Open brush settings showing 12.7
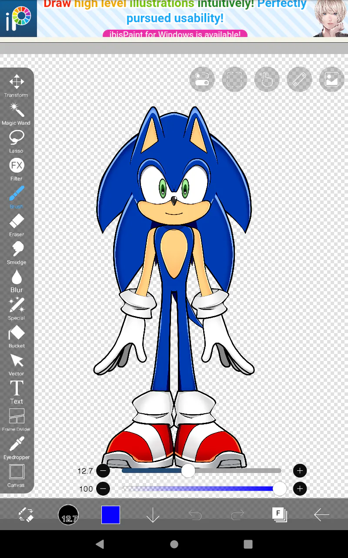348x558 pixels. click(x=68, y=515)
